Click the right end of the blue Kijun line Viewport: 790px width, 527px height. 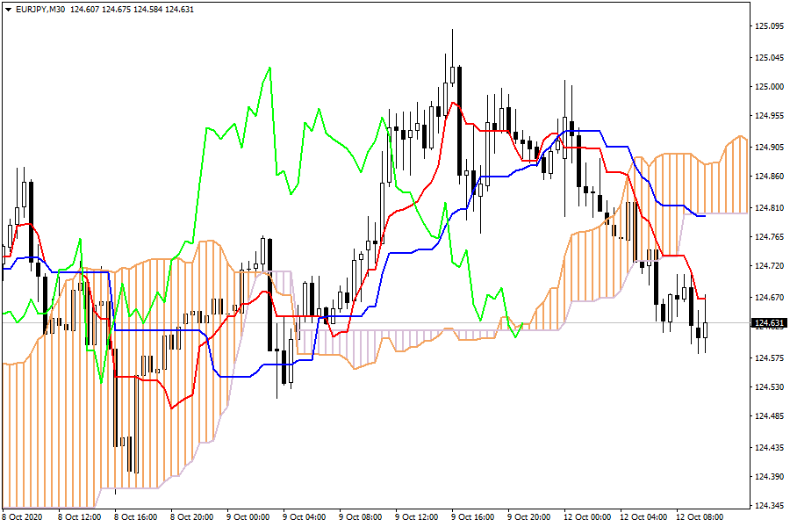click(706, 216)
